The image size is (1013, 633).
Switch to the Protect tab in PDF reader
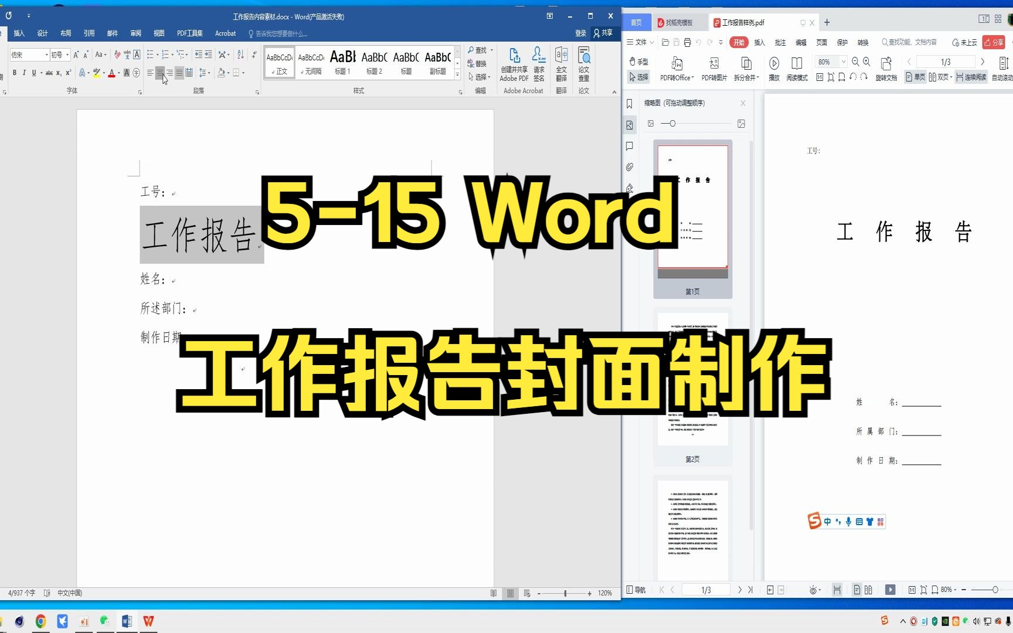pos(842,42)
